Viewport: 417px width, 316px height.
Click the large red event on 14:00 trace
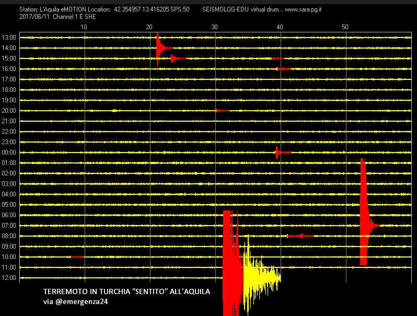[161, 49]
